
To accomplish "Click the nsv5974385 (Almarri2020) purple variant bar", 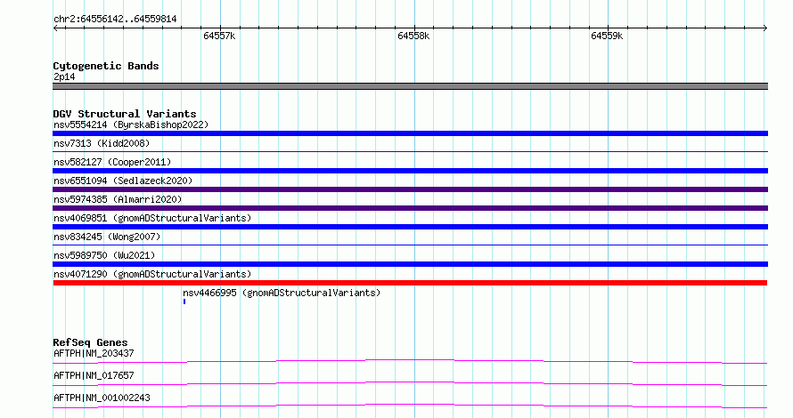I will [410, 208].
